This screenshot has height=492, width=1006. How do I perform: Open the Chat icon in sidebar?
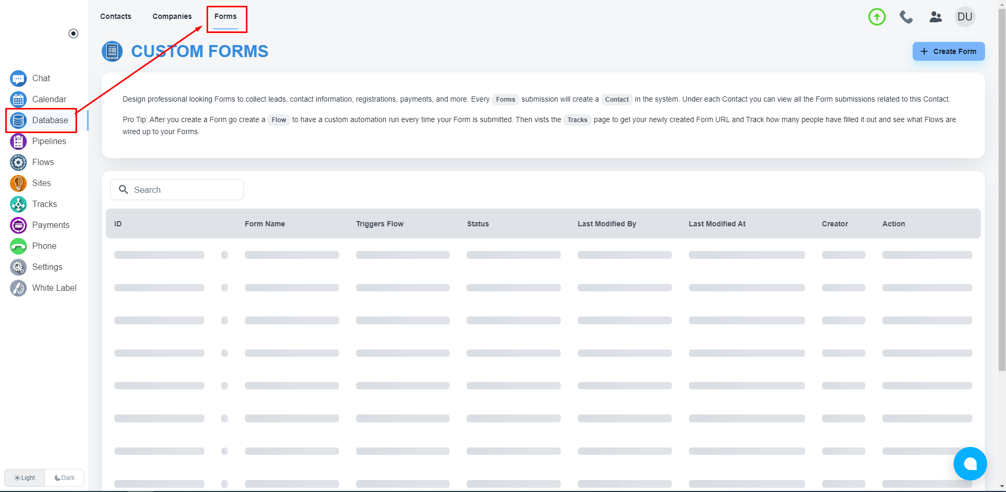(x=18, y=79)
